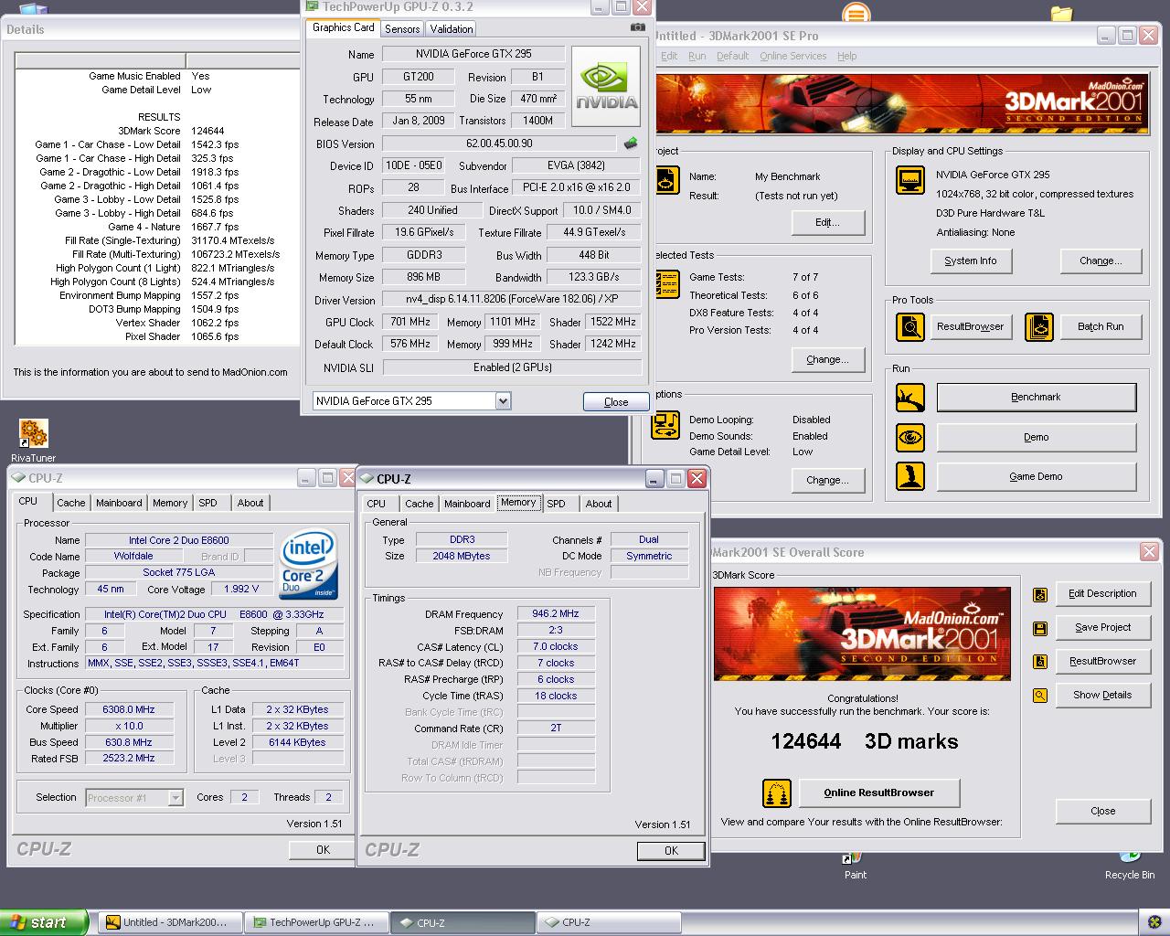Image resolution: width=1170 pixels, height=936 pixels.
Task: Open the Recycle Bin desktop icon
Action: point(1130,866)
